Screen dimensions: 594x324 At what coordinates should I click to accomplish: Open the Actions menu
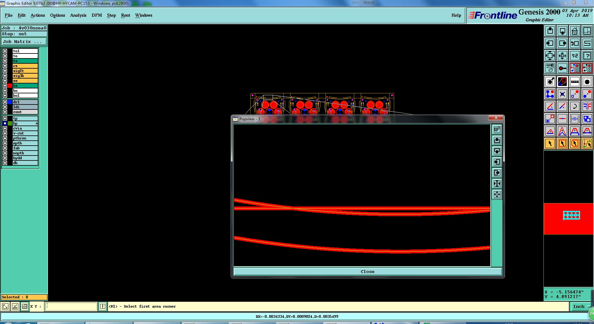click(x=38, y=15)
